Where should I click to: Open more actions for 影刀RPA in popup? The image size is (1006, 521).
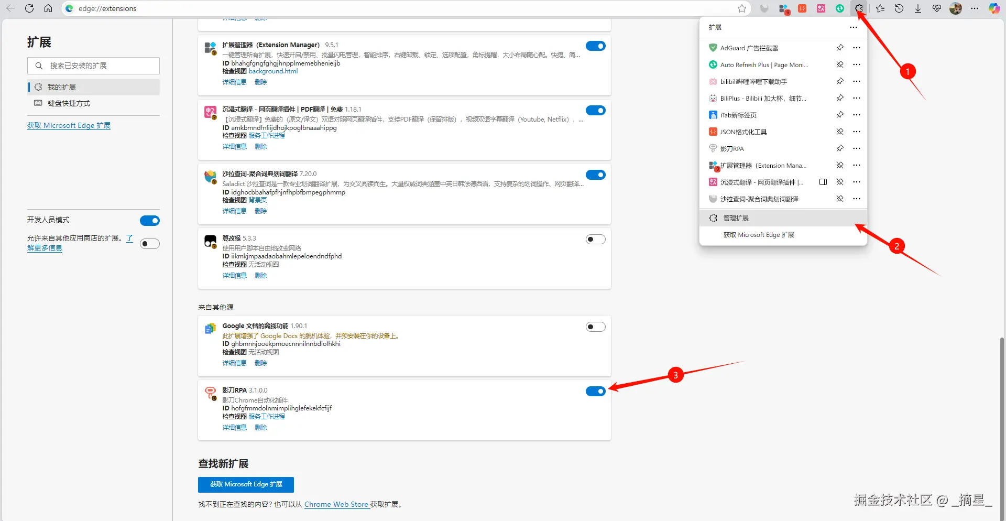[x=857, y=148]
